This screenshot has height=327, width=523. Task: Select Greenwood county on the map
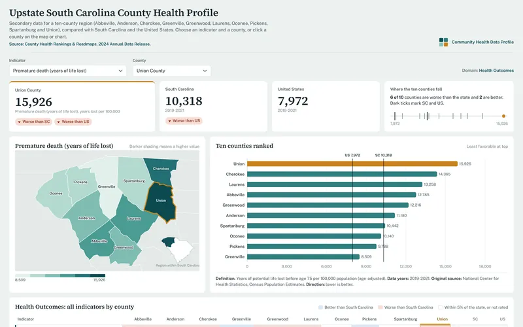click(124, 249)
